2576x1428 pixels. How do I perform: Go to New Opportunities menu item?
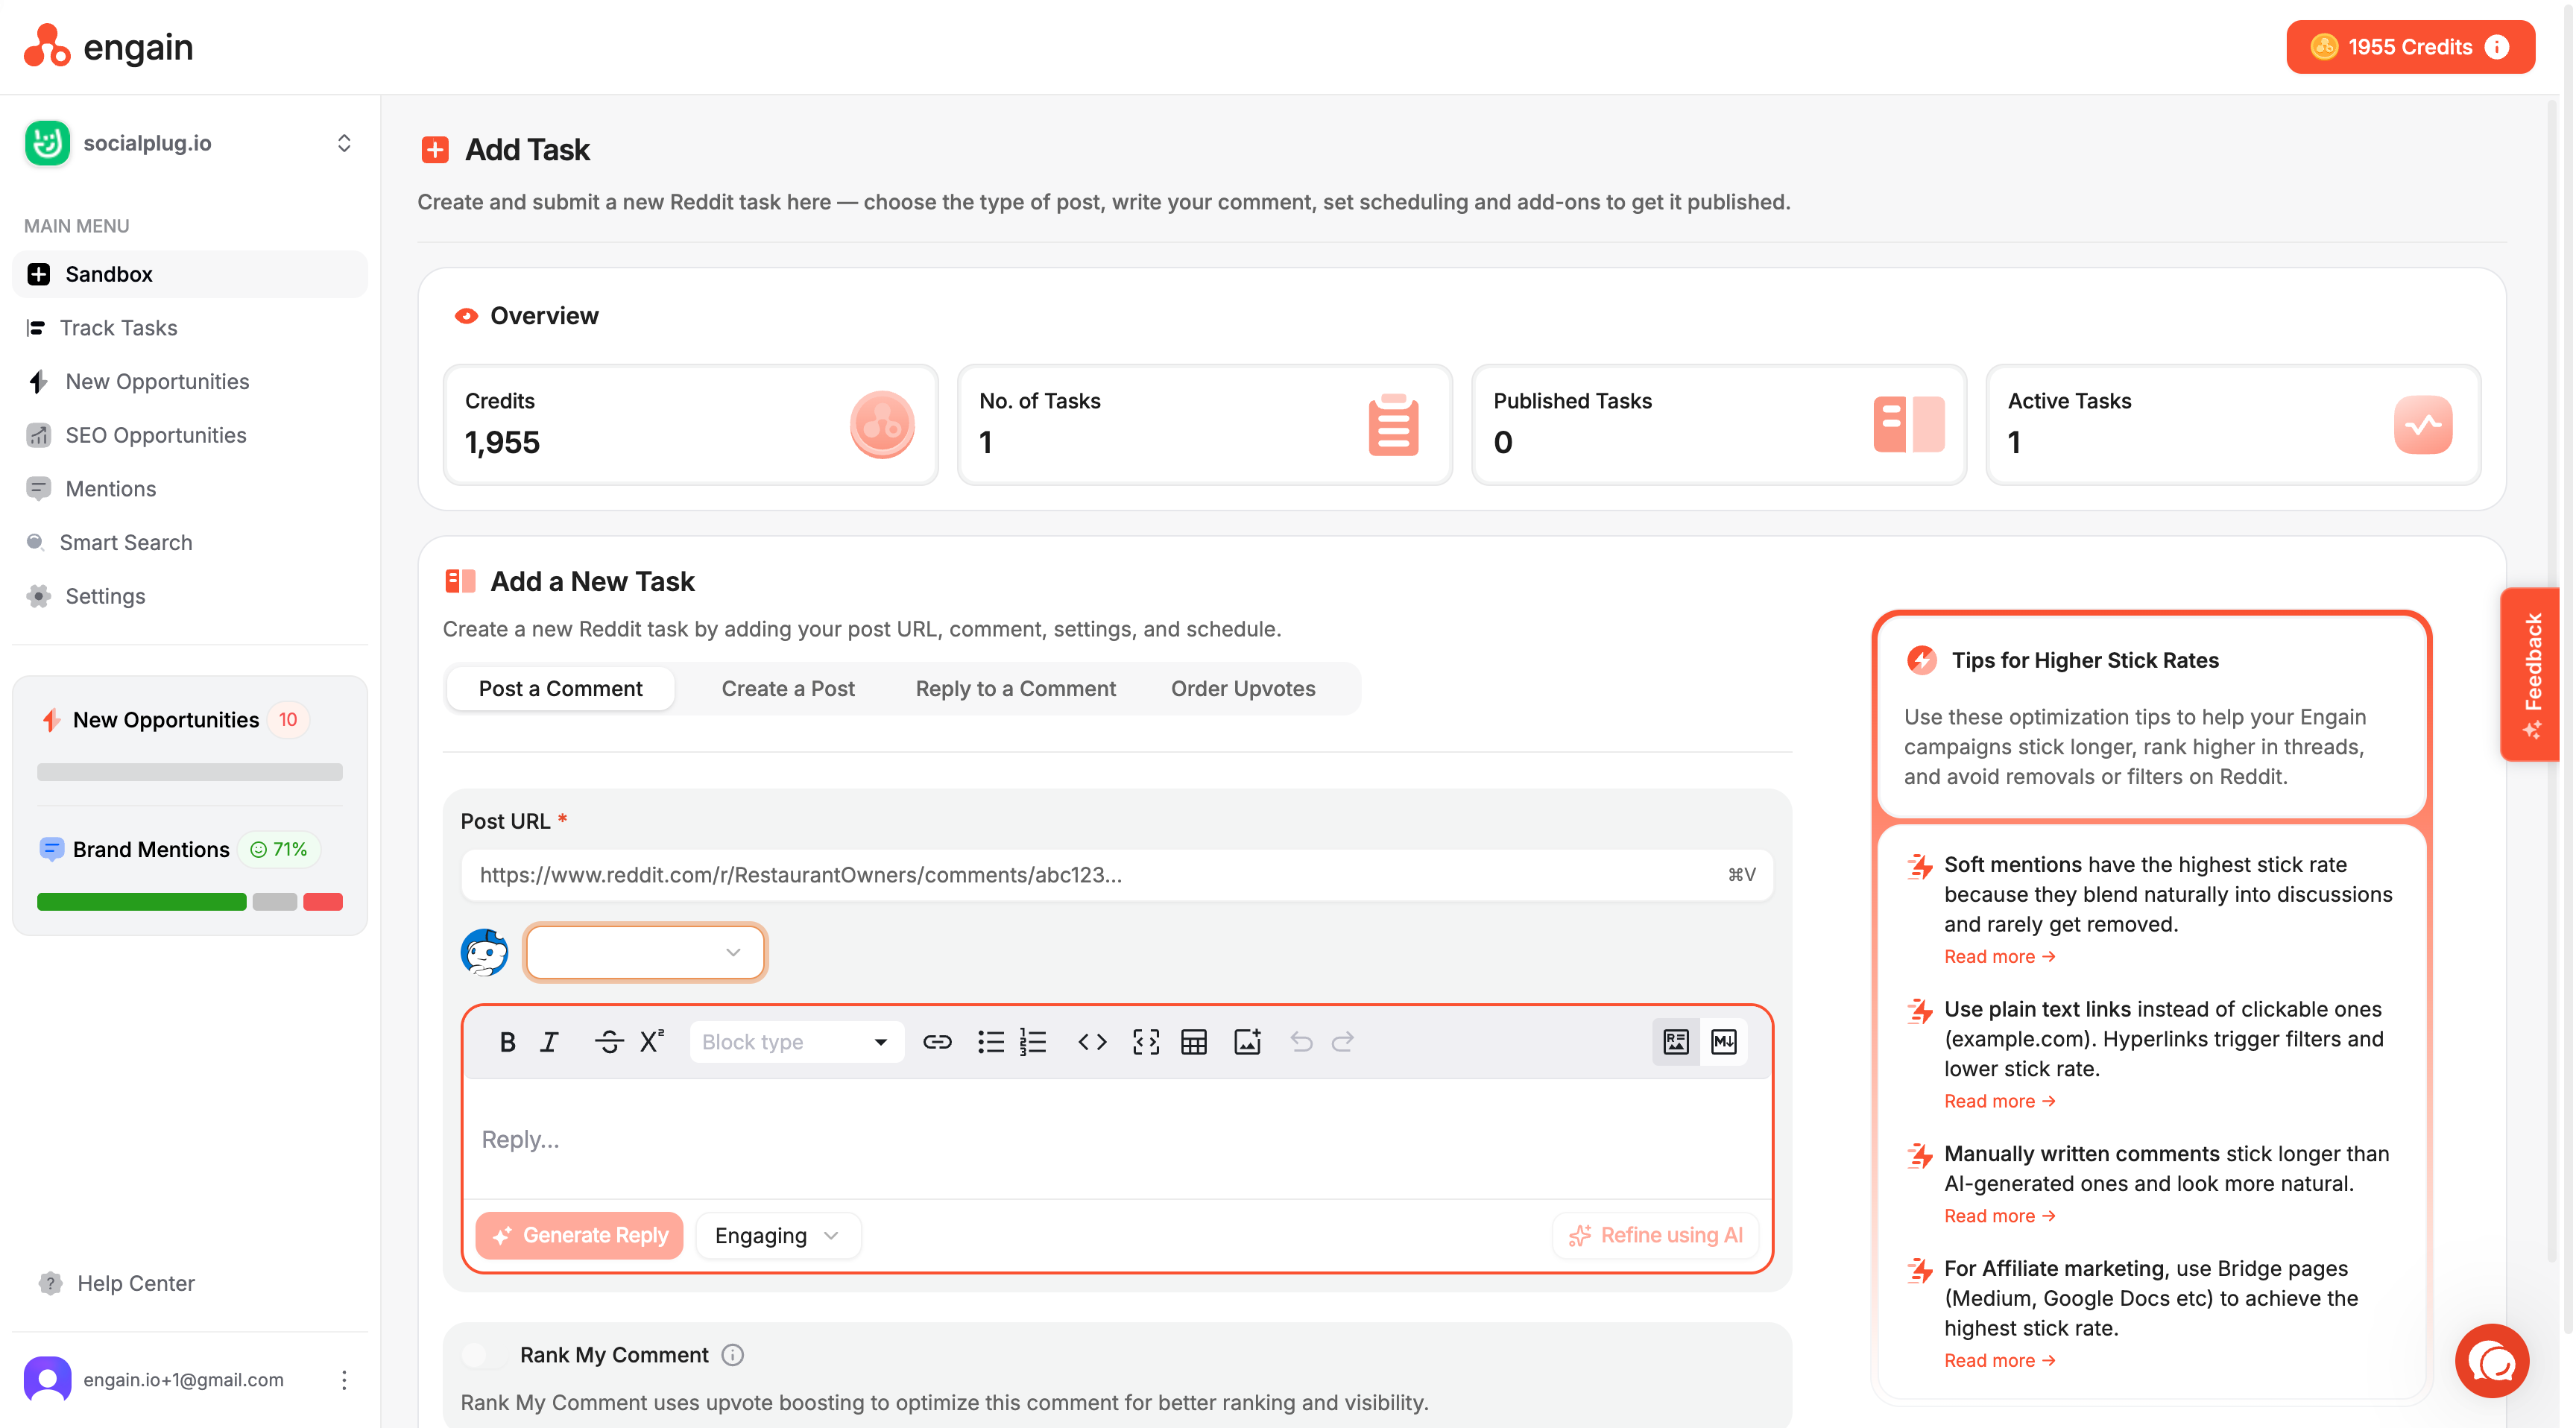click(x=190, y=381)
